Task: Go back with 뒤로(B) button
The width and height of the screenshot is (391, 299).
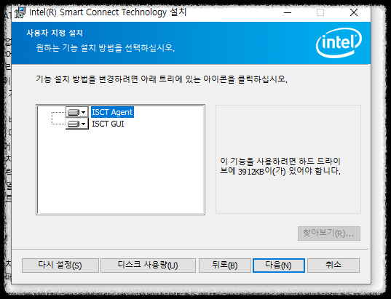Action: 225,266
